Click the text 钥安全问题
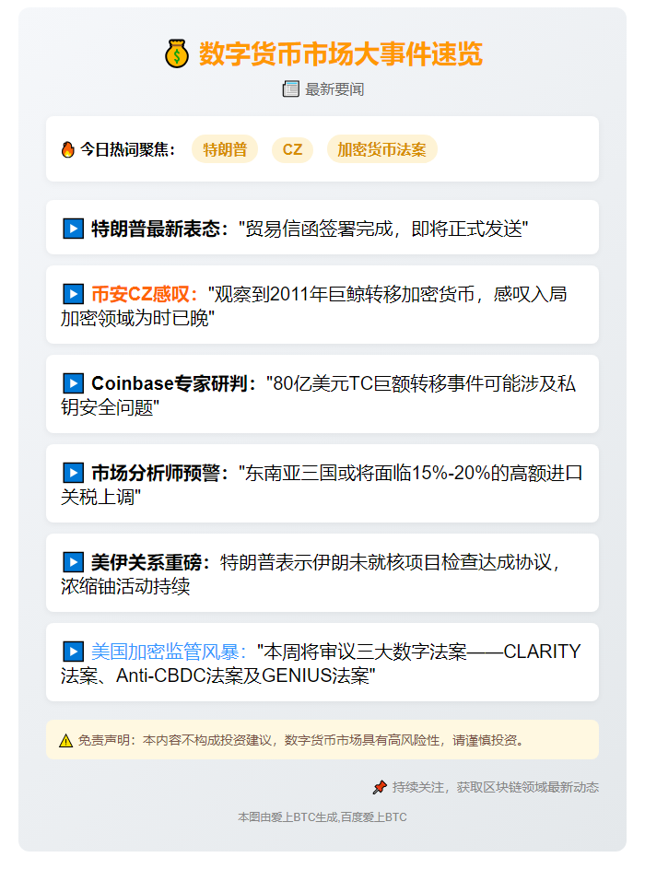The width and height of the screenshot is (645, 881). click(x=111, y=407)
